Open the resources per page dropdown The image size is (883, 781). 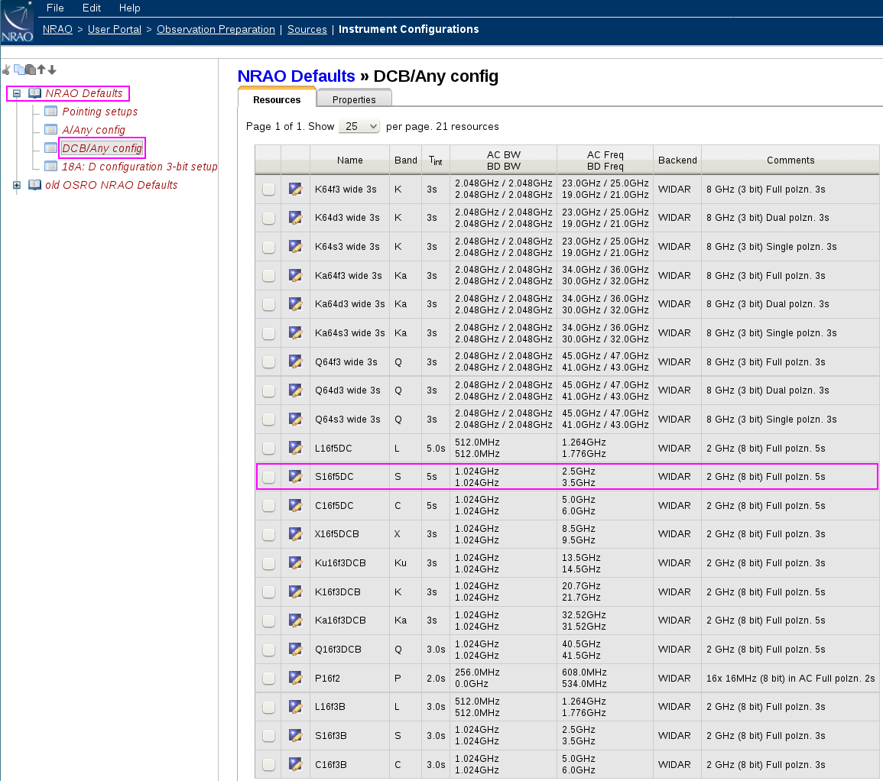coord(359,126)
